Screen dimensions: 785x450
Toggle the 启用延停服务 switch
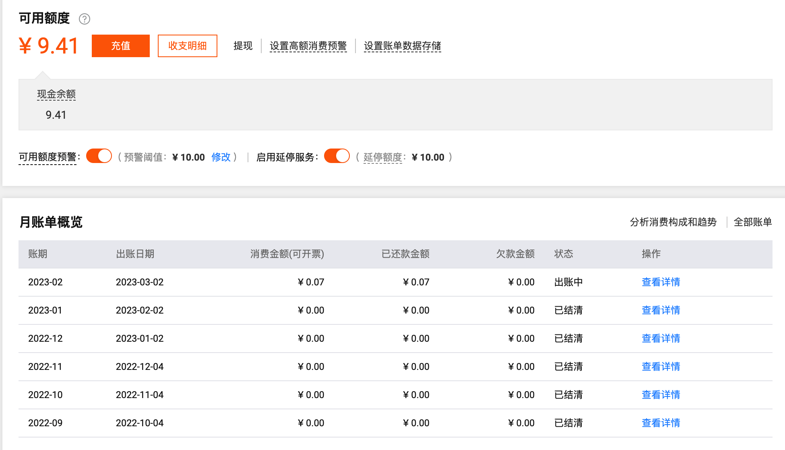(337, 156)
